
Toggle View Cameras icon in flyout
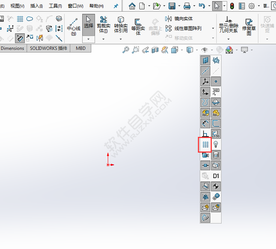205,155
